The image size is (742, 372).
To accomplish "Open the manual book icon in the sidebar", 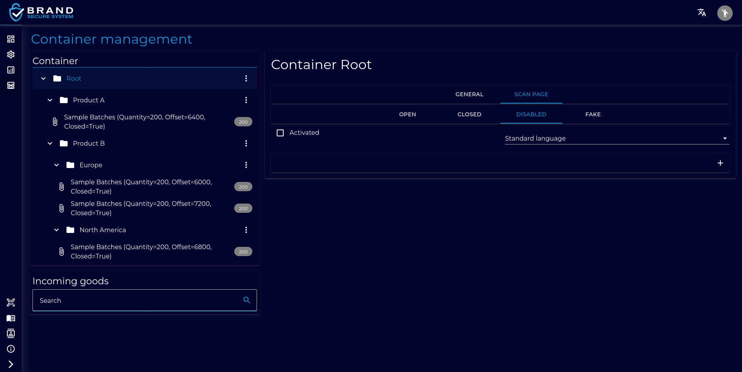I will point(11,318).
